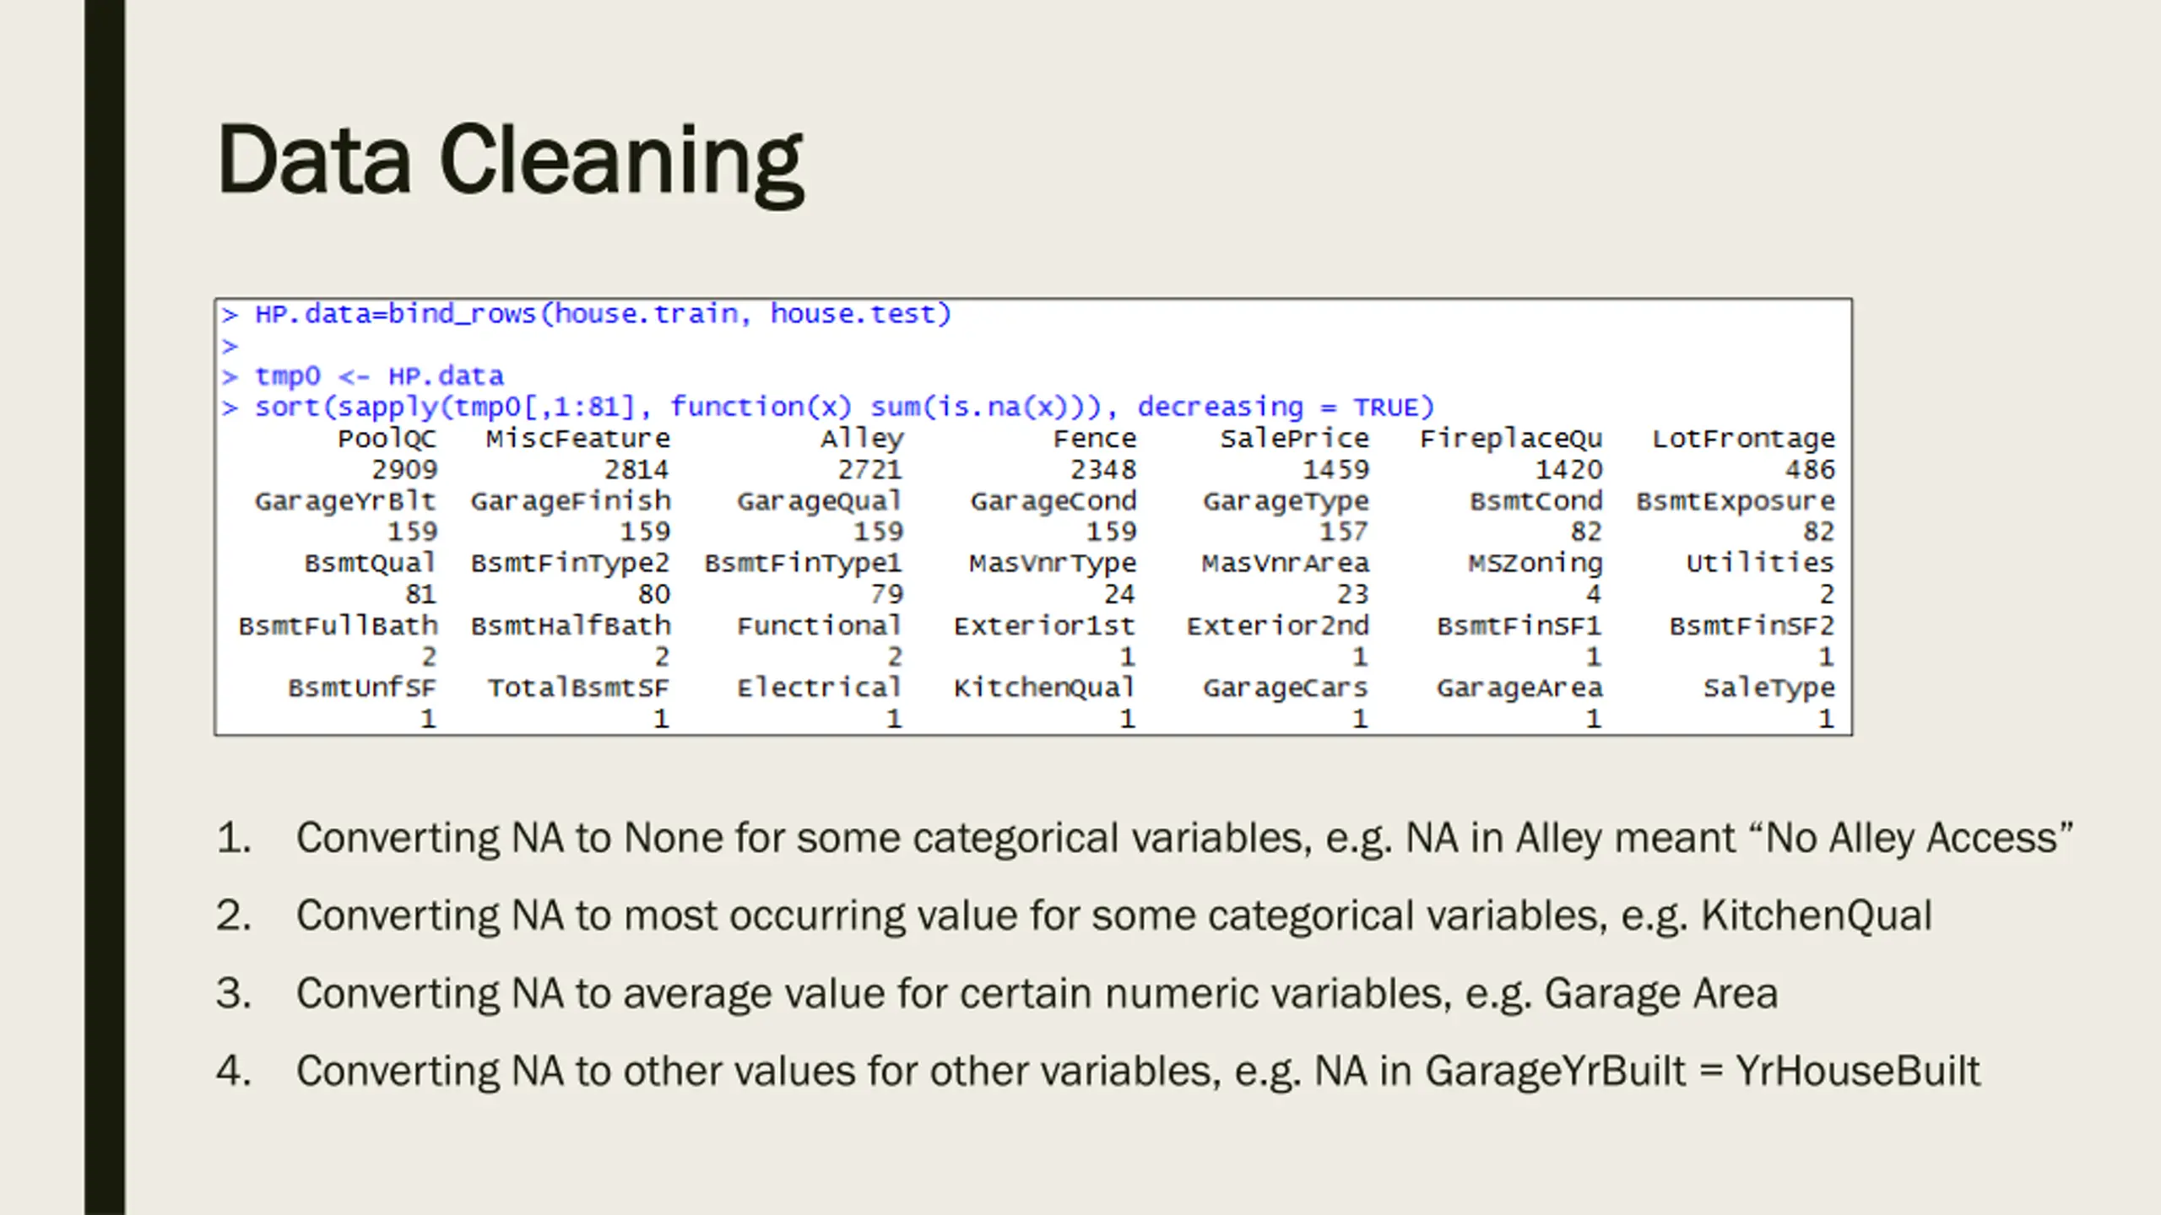Click the MasVnrType label

point(1053,564)
